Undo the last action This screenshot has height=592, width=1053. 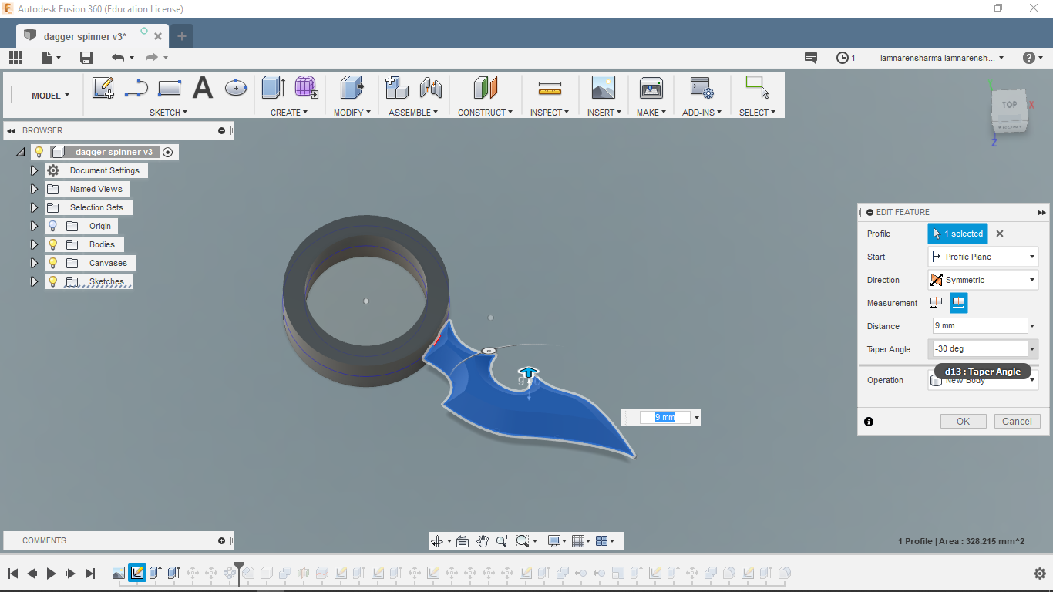coord(118,58)
